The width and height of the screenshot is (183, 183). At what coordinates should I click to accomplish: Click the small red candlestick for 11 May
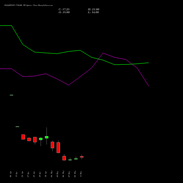pos(82,157)
